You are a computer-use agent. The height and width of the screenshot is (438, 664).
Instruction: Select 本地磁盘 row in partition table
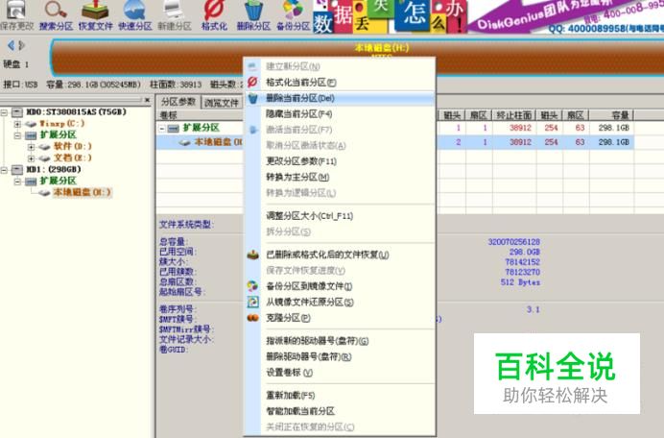coord(395,142)
